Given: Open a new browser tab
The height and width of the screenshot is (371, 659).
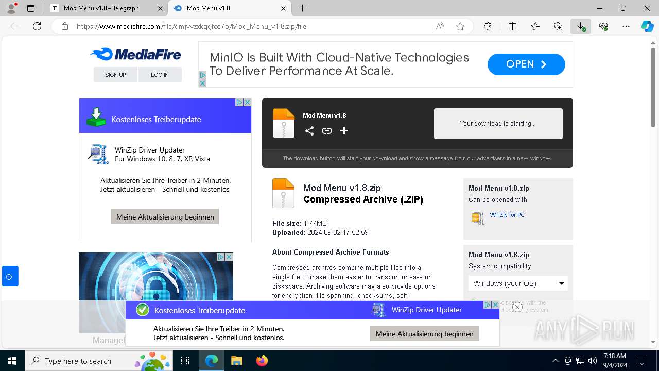Looking at the screenshot, I should (x=302, y=8).
